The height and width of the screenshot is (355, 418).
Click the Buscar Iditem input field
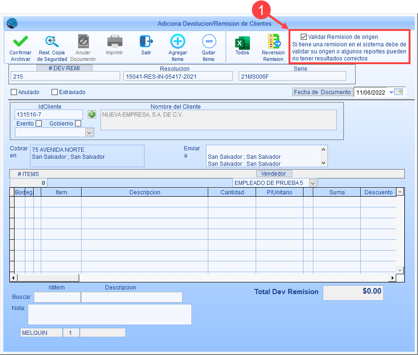57,297
